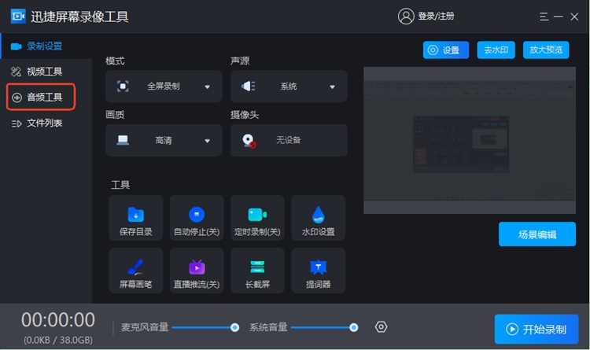The image size is (590, 350).
Task: Minimize the recorder window
Action: pos(559,17)
